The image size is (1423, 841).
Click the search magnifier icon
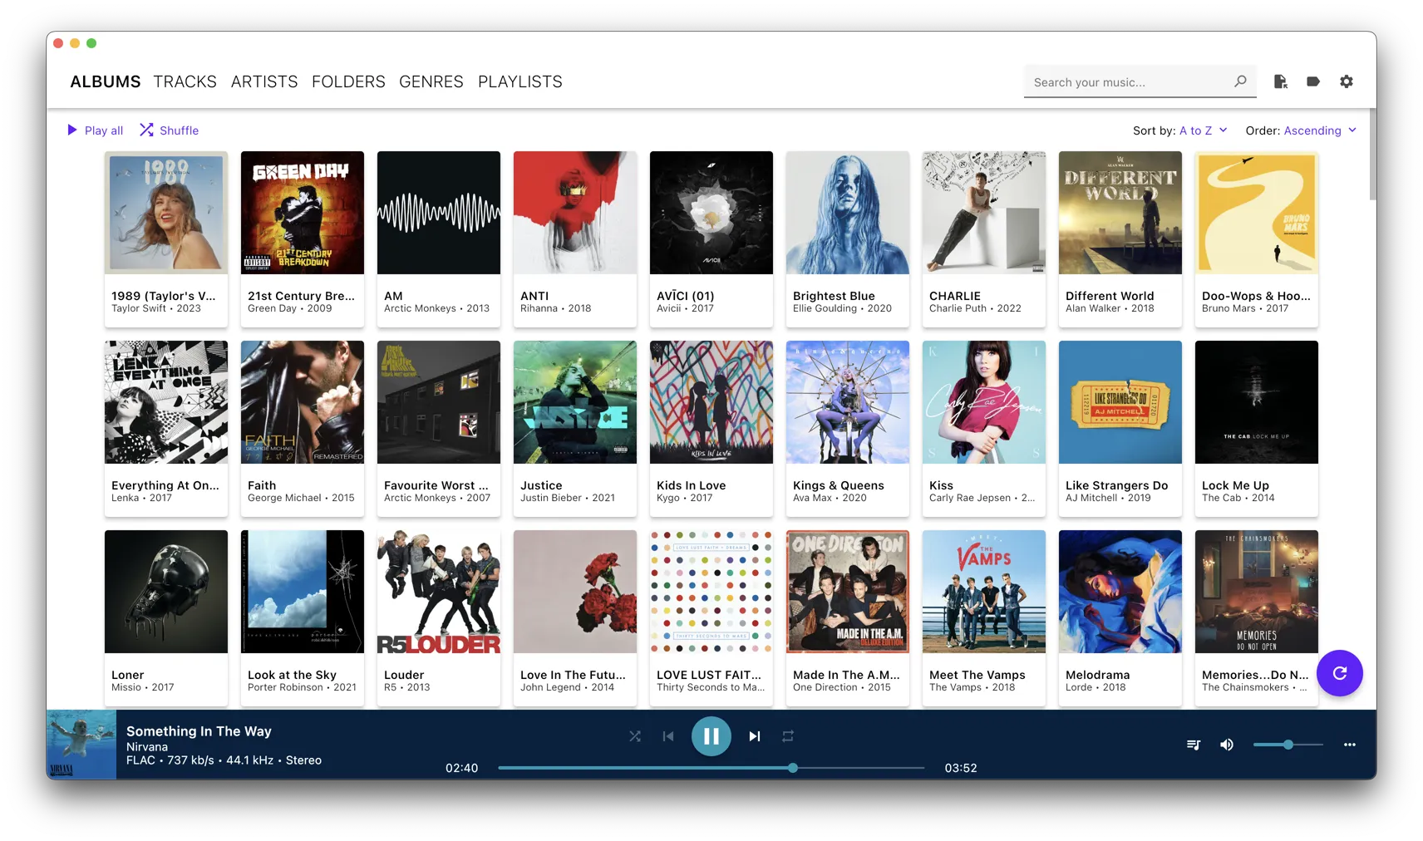point(1240,81)
